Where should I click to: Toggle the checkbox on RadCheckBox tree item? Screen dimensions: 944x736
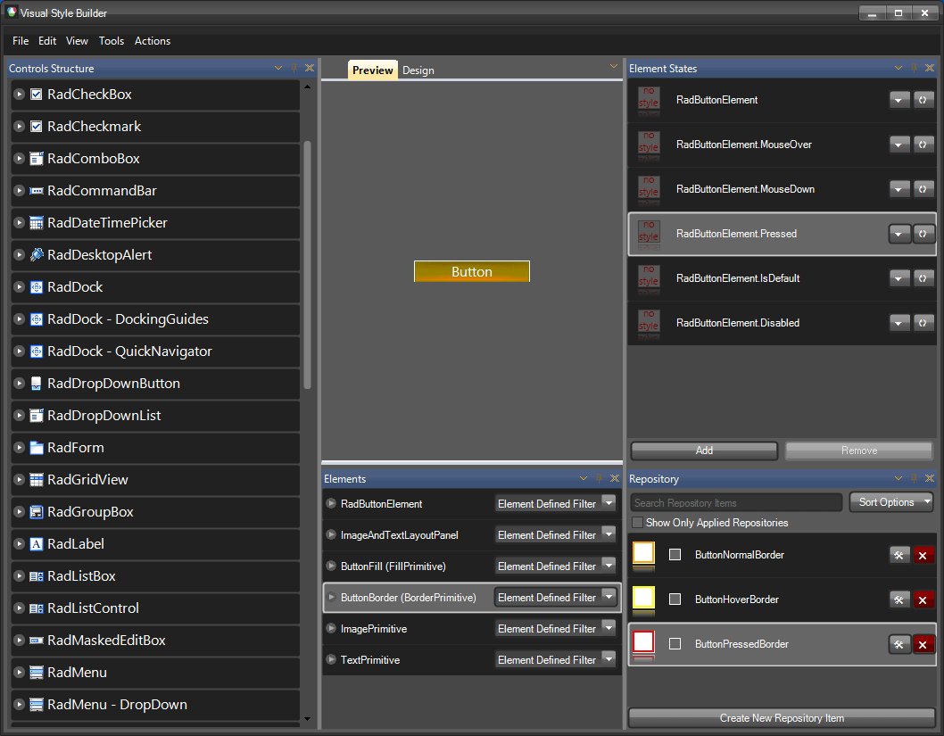37,95
